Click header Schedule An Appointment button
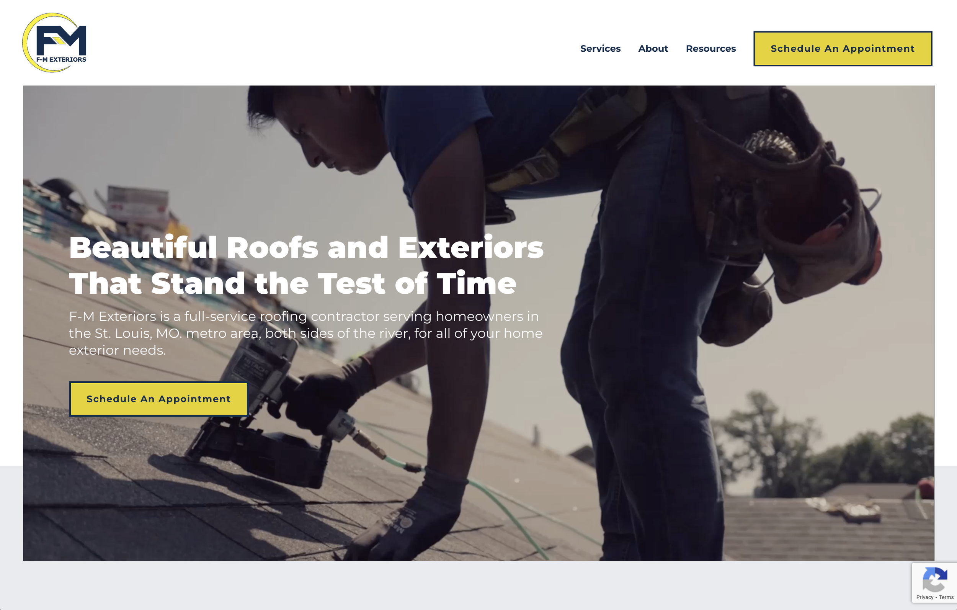 coord(843,49)
